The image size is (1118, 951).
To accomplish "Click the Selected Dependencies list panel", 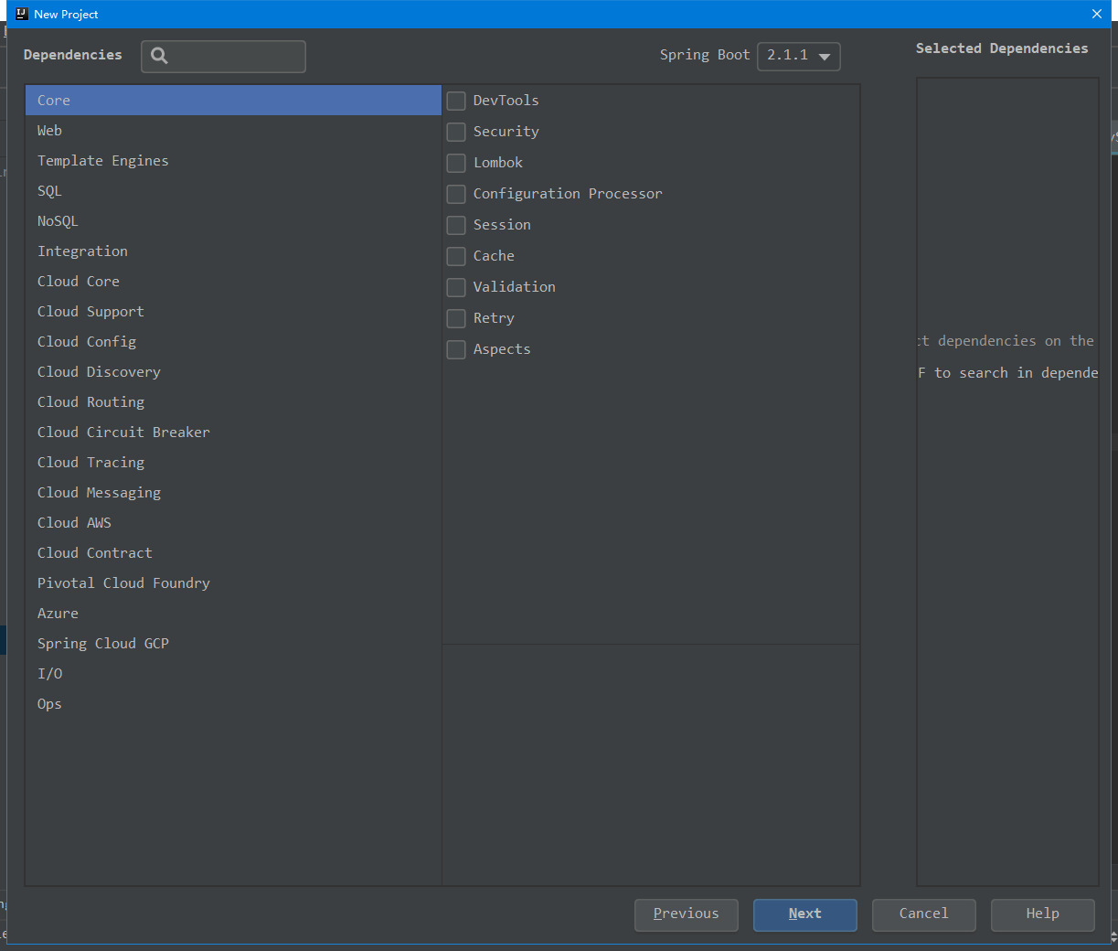I will tap(1007, 482).
